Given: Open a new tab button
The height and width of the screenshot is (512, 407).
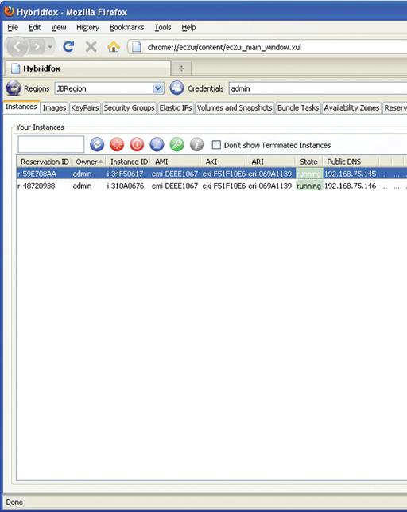Looking at the screenshot, I should 181,68.
